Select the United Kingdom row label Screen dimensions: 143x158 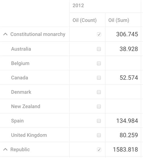pyautogui.click(x=29, y=135)
